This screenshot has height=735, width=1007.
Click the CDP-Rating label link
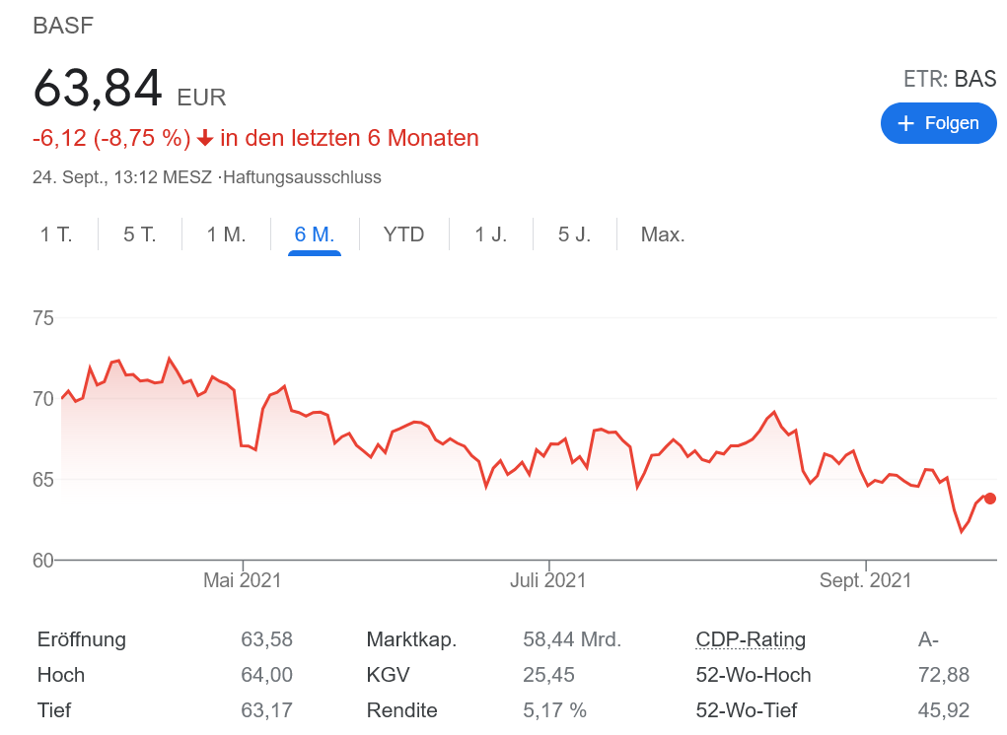coord(751,639)
